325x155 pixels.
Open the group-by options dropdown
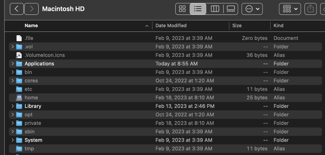pyautogui.click(x=290, y=9)
